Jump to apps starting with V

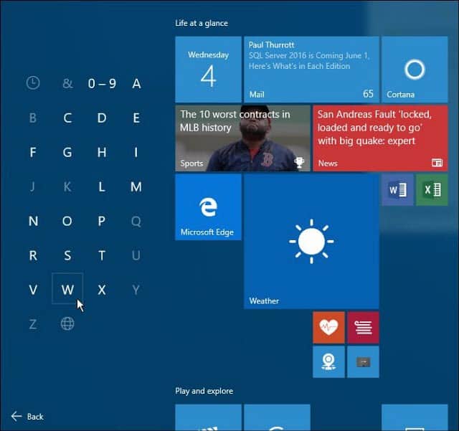coord(33,290)
